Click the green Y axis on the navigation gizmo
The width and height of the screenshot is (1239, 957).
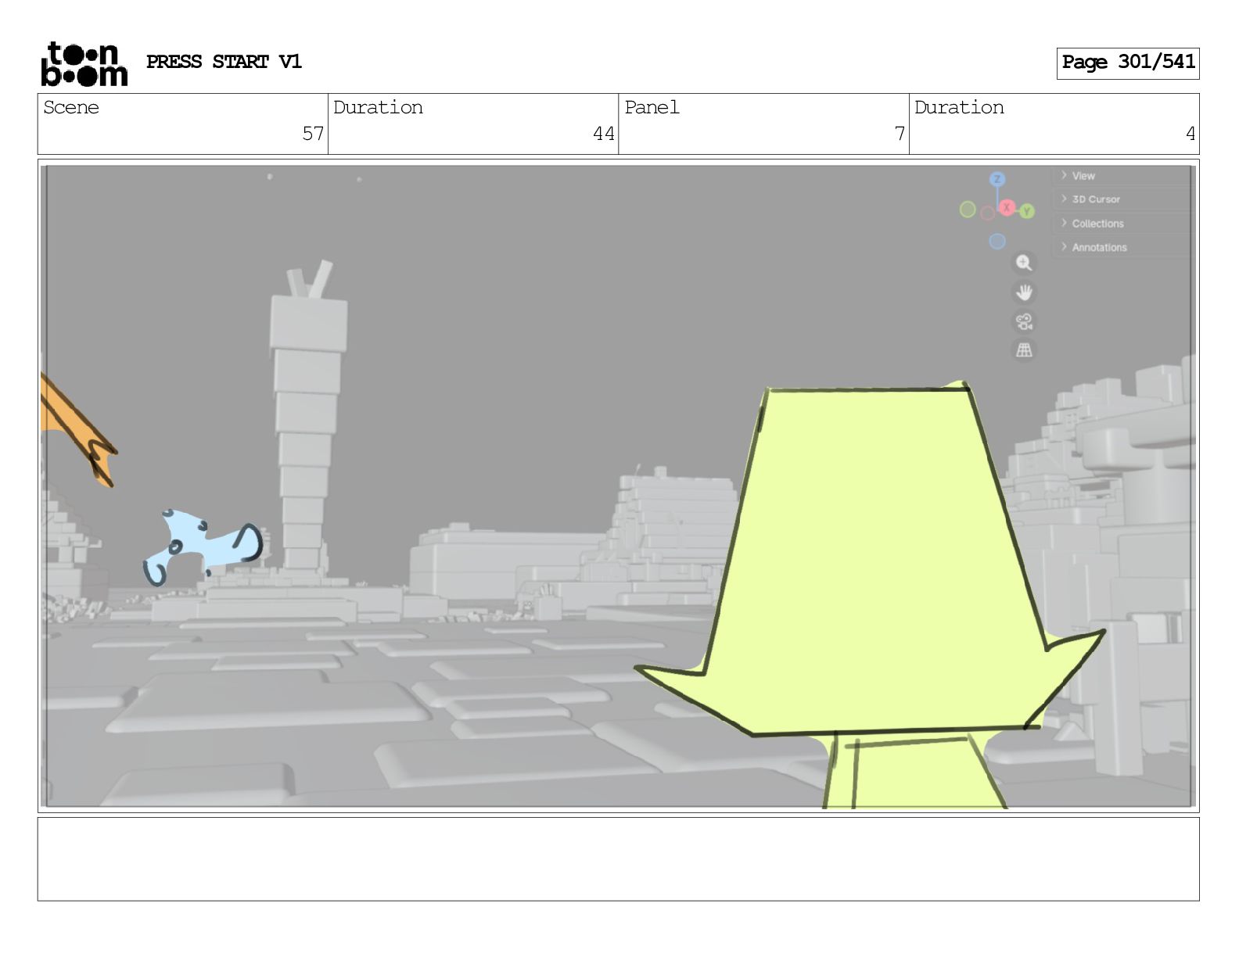pyautogui.click(x=1026, y=211)
